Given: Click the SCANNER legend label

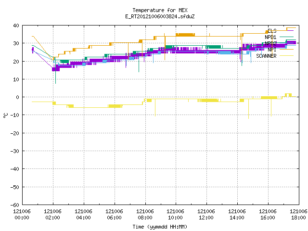Looking at the screenshot, I should [x=266, y=56].
